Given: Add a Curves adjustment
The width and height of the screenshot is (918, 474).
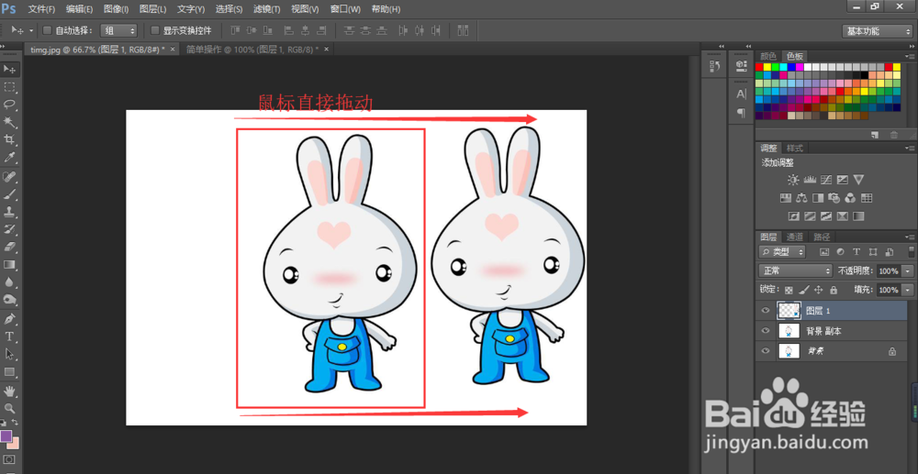Looking at the screenshot, I should click(826, 180).
